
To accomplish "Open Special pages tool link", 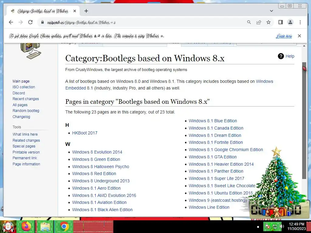I will [x=24, y=146].
